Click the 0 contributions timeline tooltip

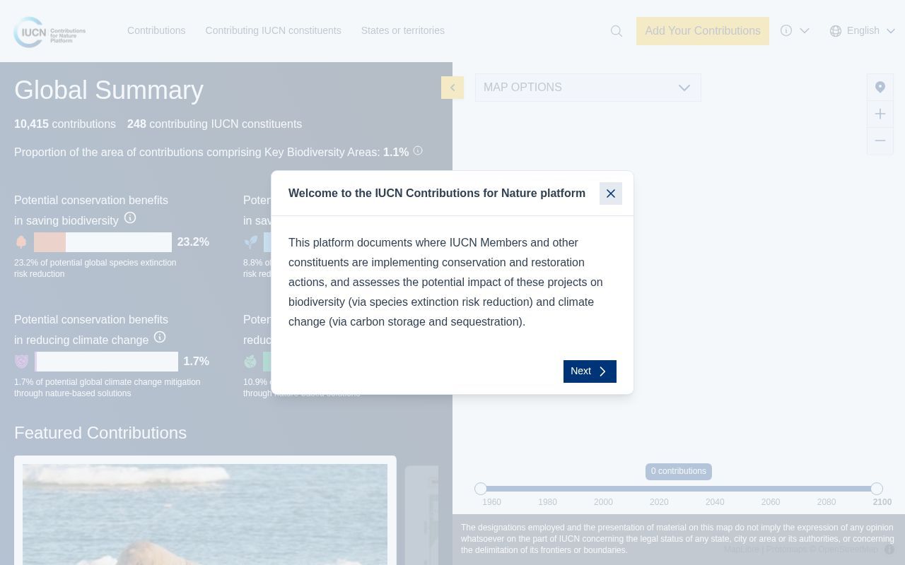pos(679,471)
